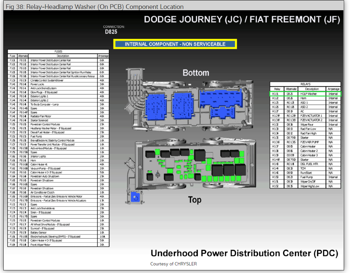Select the relay row 'Rad Fan High'
Image resolution: width=350 pixels, height=273 pixels.
pos(305,133)
